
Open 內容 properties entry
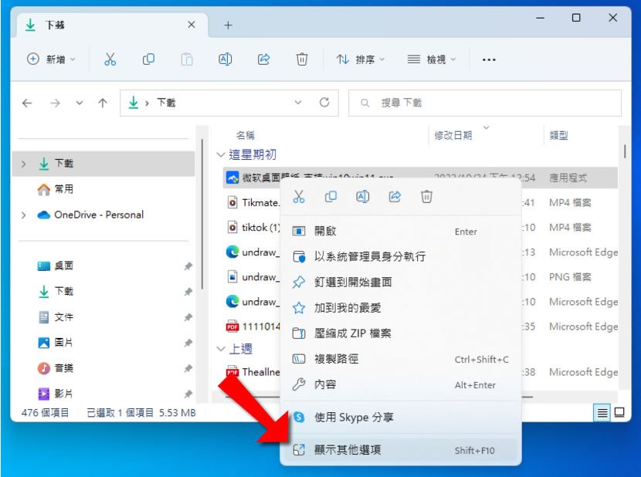401,384
